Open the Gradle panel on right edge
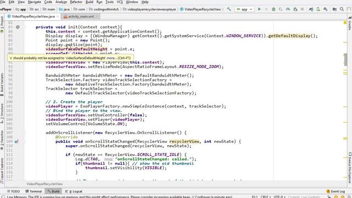The image size is (352, 198). (350, 24)
